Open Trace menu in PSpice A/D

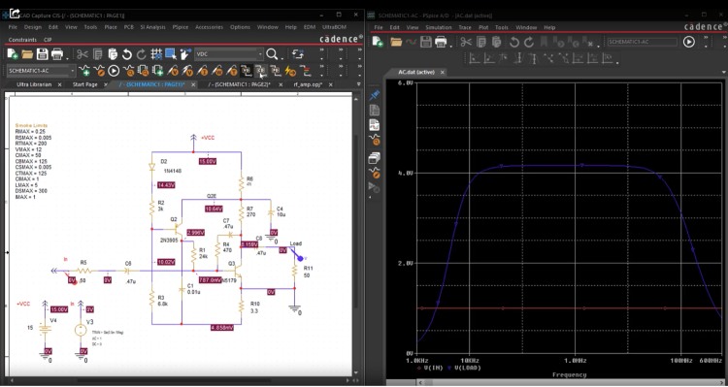(465, 27)
